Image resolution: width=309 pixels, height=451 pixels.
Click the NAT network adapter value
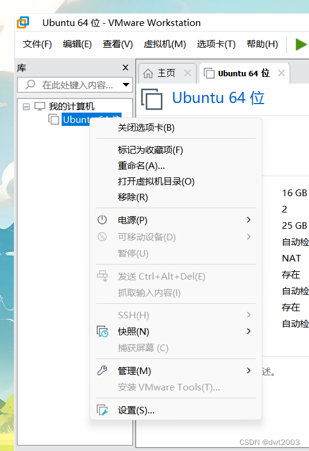[291, 258]
